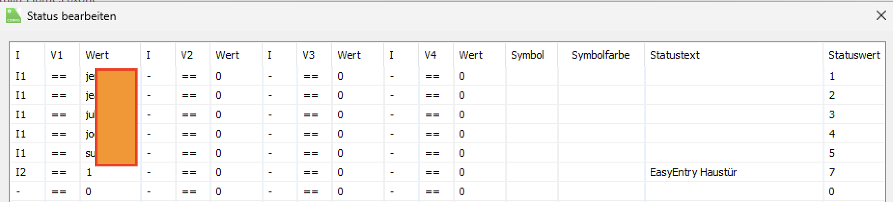Click Statuswert cell with value 1
The image size is (893, 202).
[832, 76]
